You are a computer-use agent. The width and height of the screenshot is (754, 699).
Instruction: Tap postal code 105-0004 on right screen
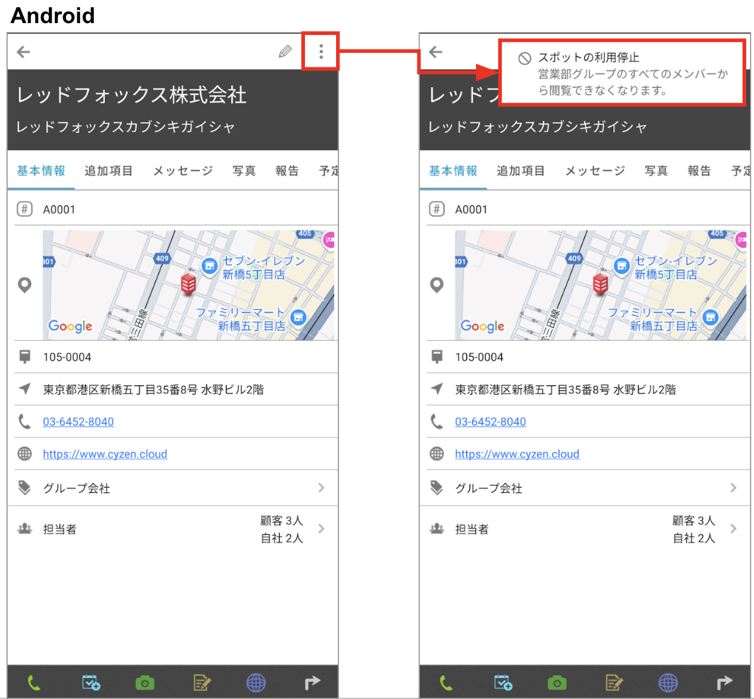click(x=479, y=357)
